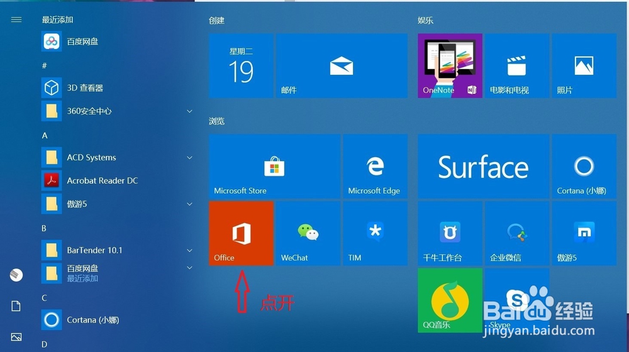Expand the 百度网盘 folder chevron

[189, 267]
